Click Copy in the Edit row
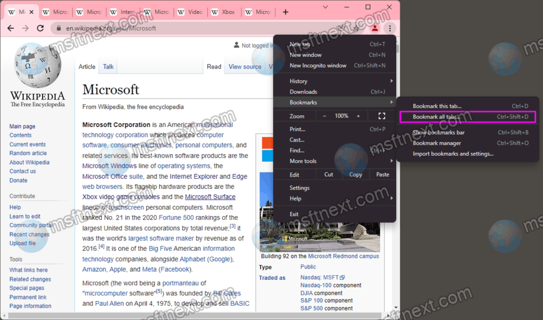This screenshot has height=320, width=543. coord(356,175)
